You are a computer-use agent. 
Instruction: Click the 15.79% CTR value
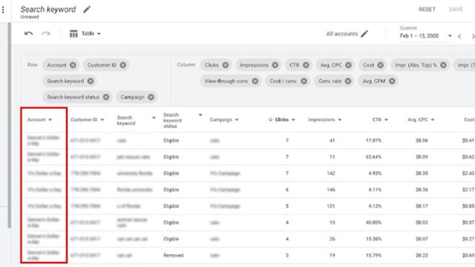373,255
